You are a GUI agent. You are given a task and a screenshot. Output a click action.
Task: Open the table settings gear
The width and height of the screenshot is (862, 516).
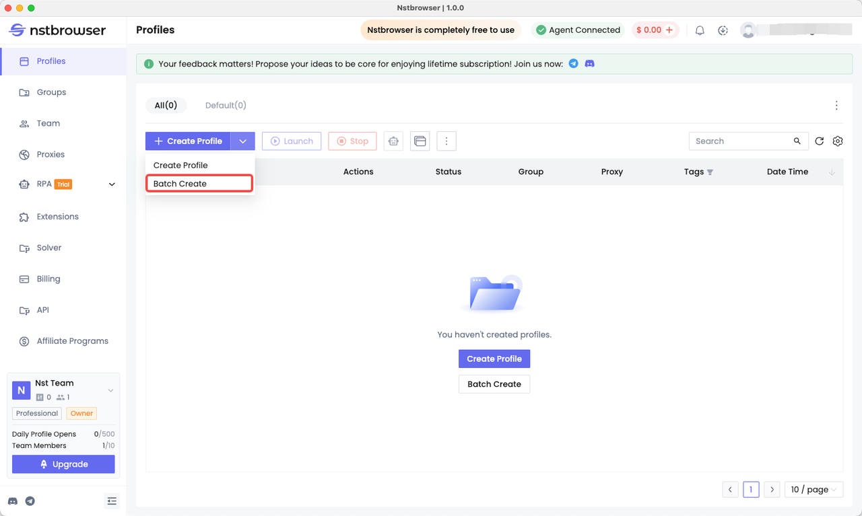pyautogui.click(x=838, y=141)
